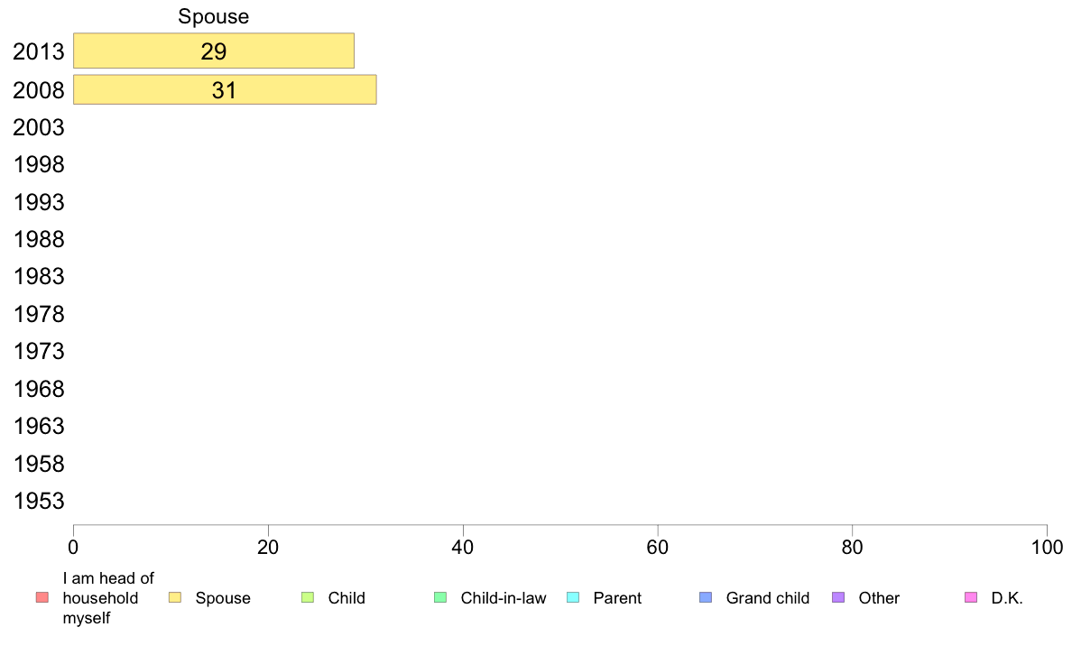This screenshot has height=664, width=1072.
Task: Click the 40 tick on the axis
Action: [x=463, y=547]
